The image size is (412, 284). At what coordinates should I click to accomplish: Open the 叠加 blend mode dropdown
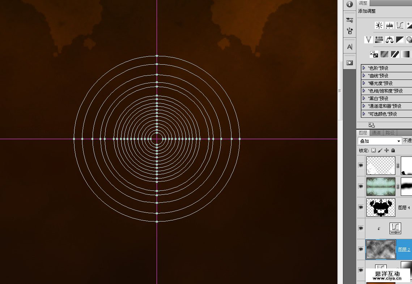tap(380, 141)
